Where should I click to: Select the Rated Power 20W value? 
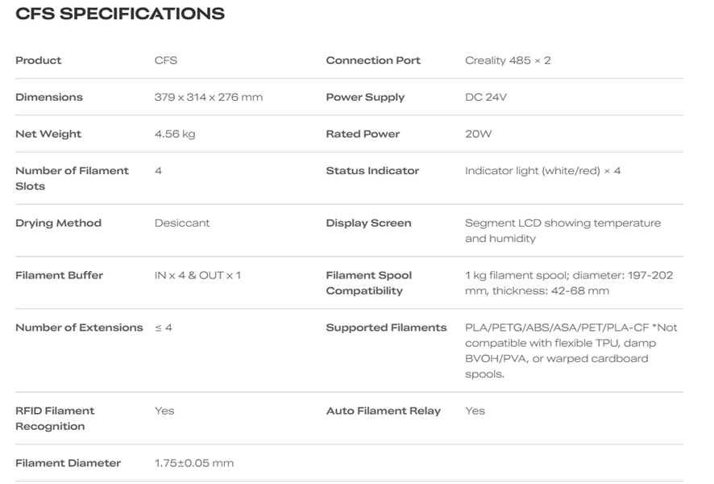(478, 134)
